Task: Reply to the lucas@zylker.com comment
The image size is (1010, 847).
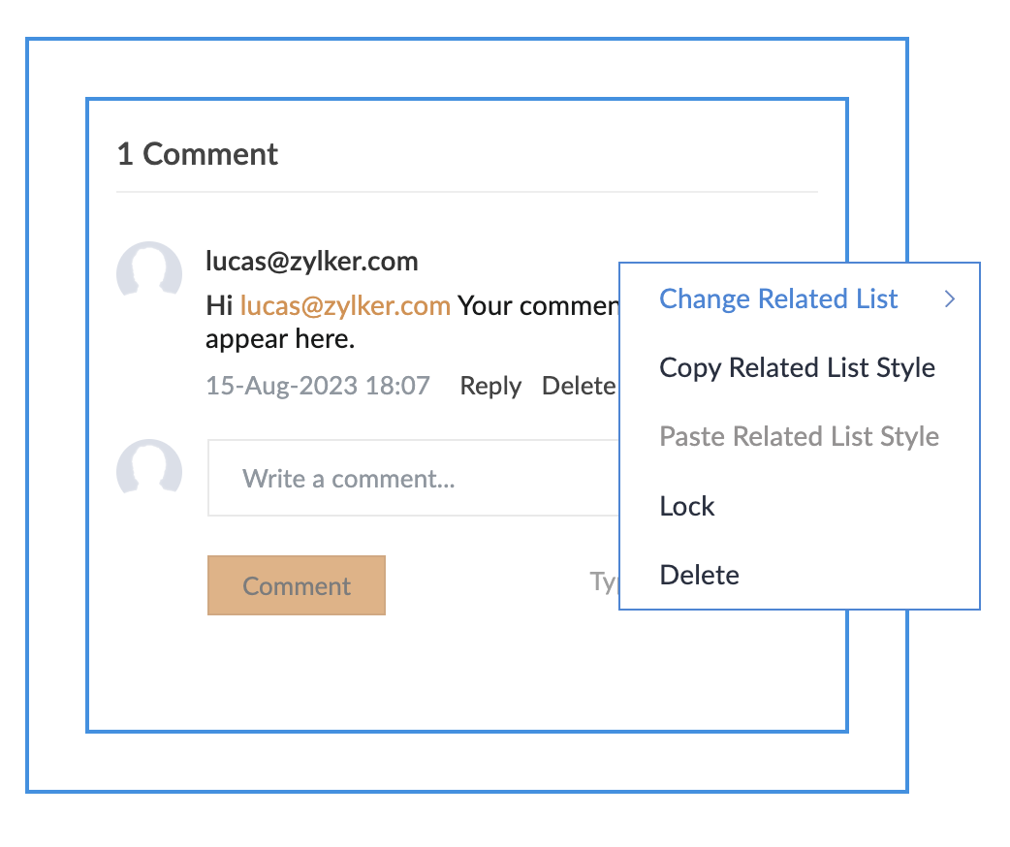Action: [x=490, y=386]
